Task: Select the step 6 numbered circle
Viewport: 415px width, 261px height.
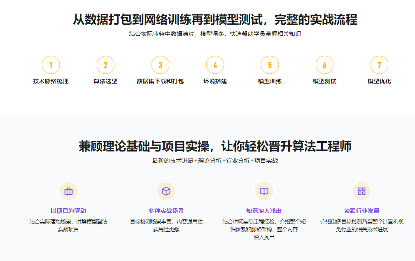Action: [x=324, y=65]
